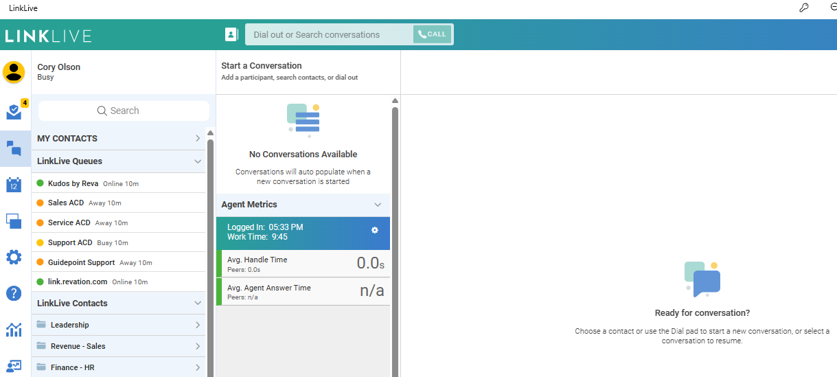Viewport: 837px width, 377px height.
Task: Click the key icon in title bar
Action: tap(804, 8)
